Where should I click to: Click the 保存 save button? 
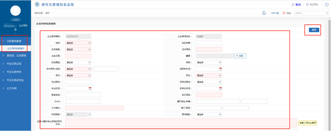pyautogui.click(x=314, y=30)
